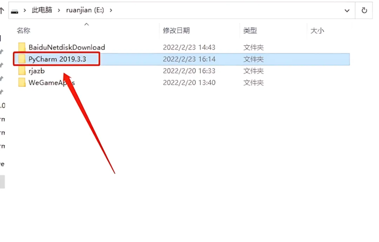Click the BaiduNetdiskDownload folder icon
This screenshot has width=379, height=242.
coord(22,47)
